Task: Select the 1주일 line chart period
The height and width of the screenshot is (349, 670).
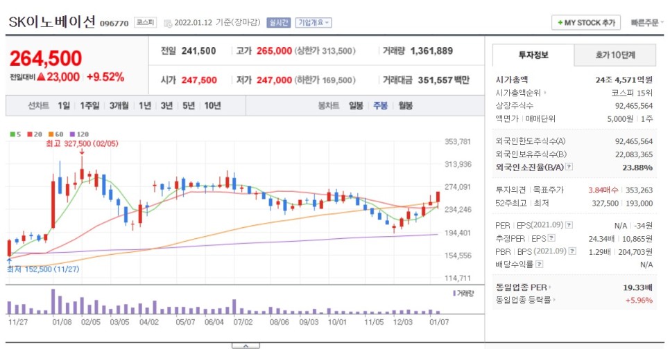Action: (x=89, y=105)
